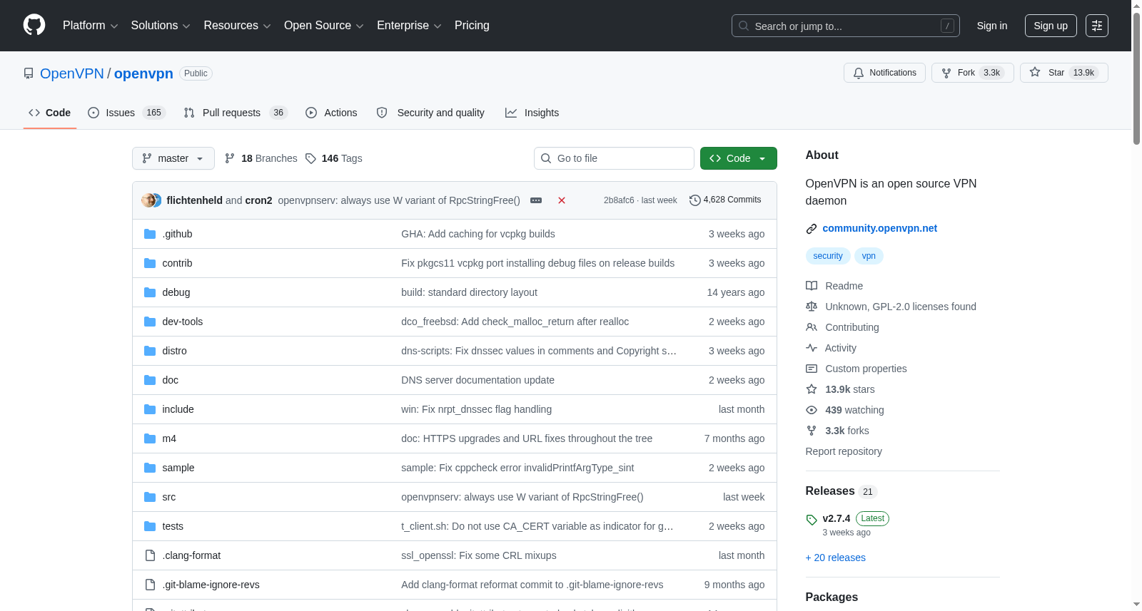
Task: Click commit message 'DNS server documentation update'
Action: [x=477, y=380]
